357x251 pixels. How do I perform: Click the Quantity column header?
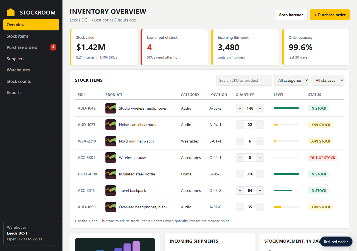(245, 95)
